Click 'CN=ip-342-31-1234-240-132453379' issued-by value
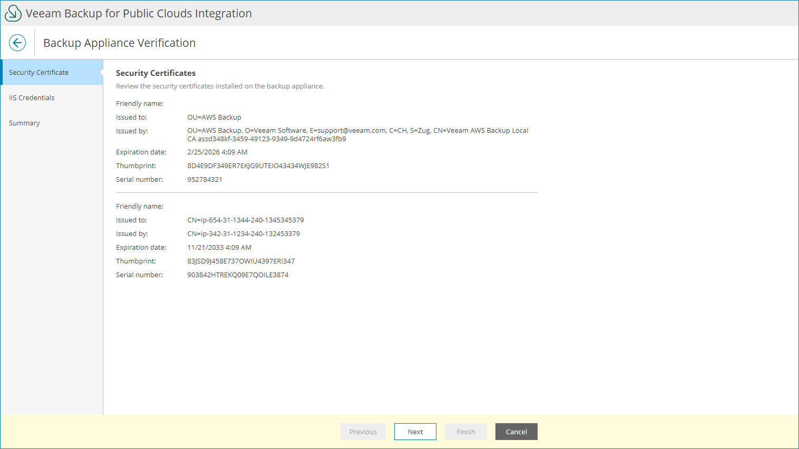The image size is (799, 449). click(x=243, y=233)
